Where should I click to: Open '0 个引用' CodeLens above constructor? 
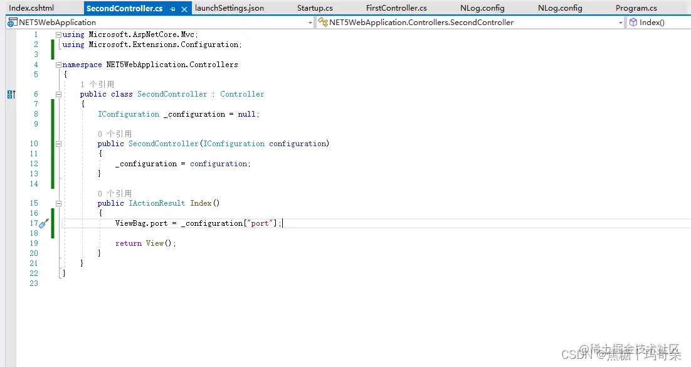click(x=115, y=134)
